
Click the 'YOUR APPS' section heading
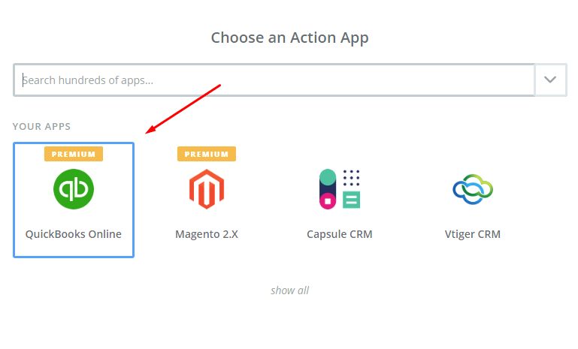click(41, 126)
